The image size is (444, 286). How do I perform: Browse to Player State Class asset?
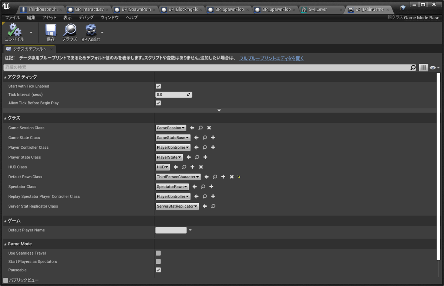point(197,157)
